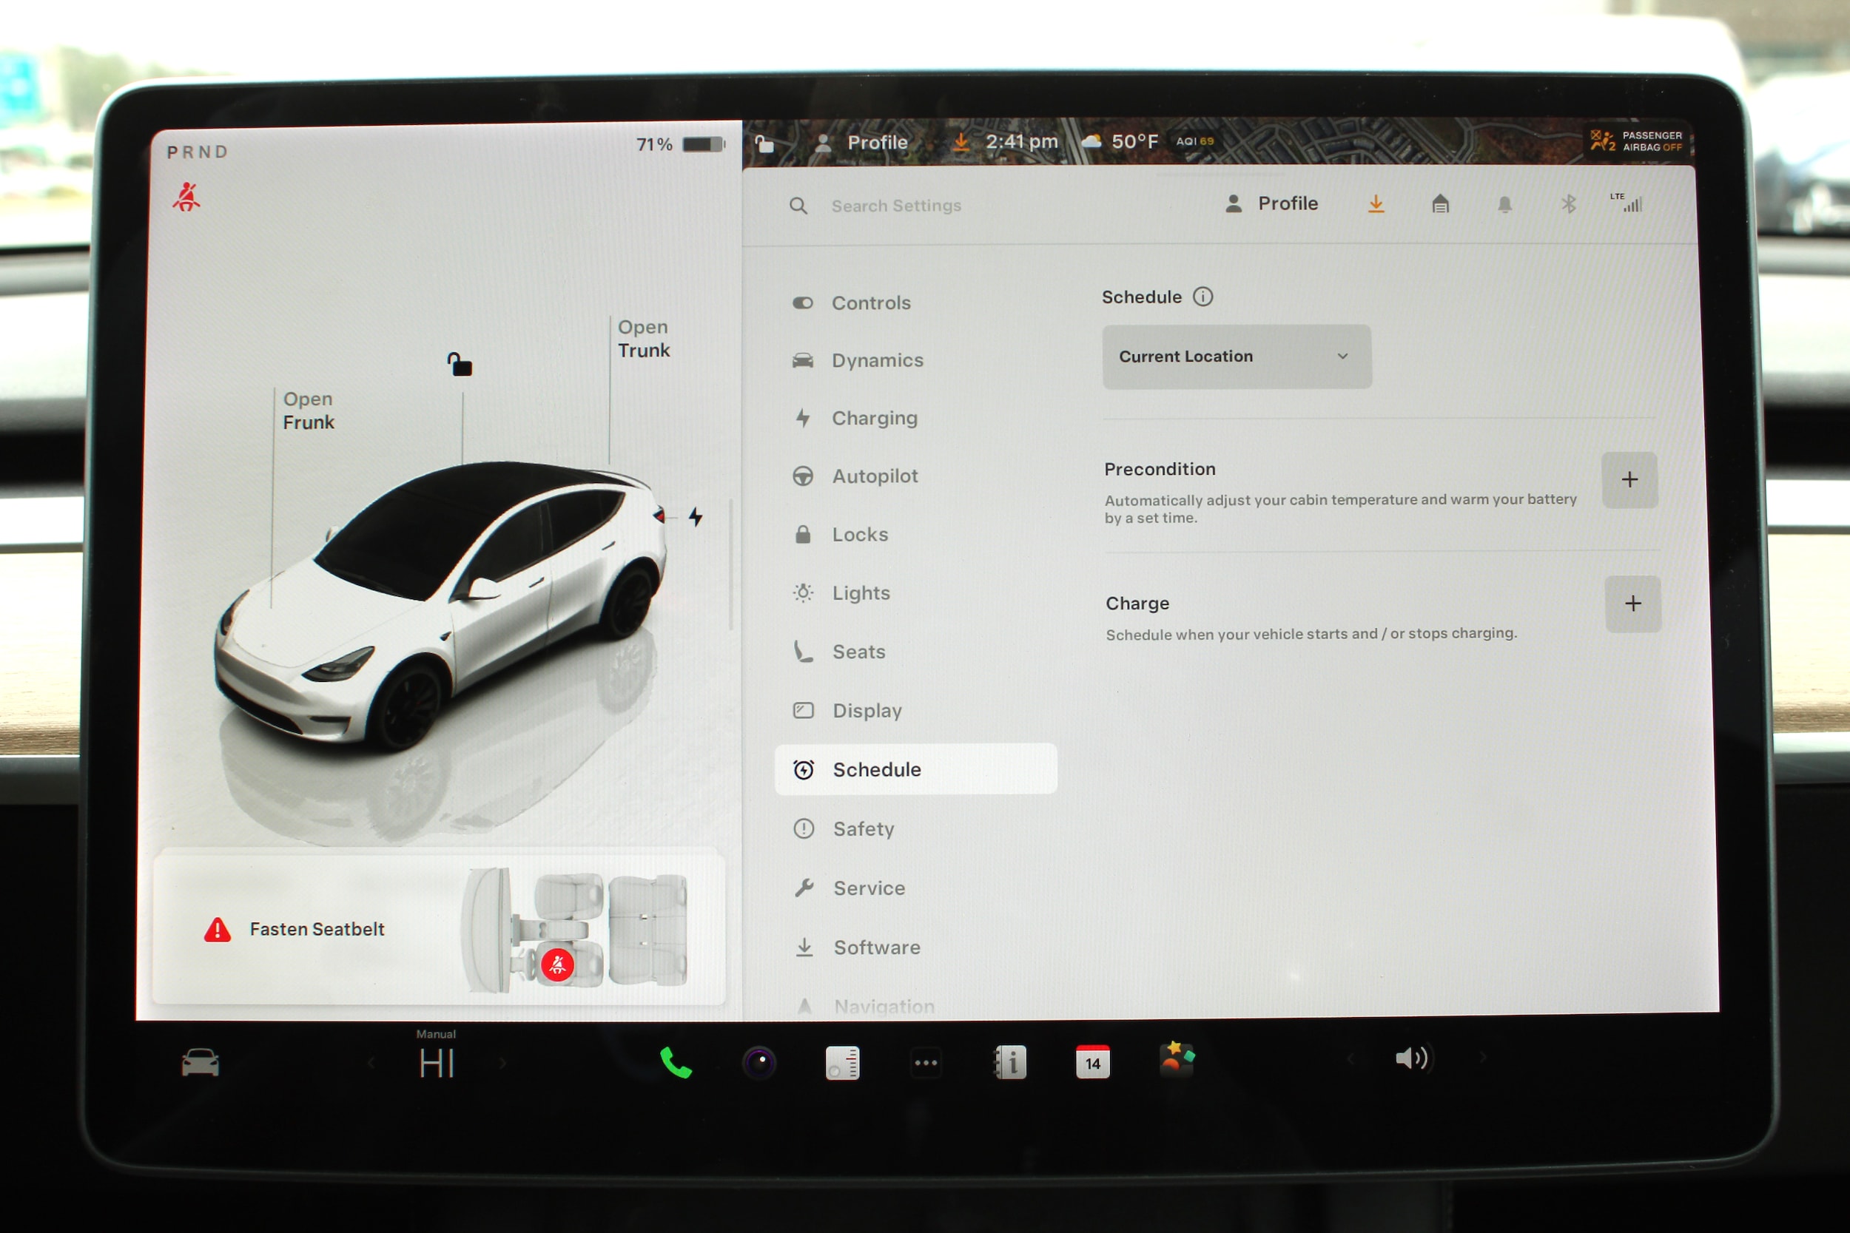
Task: Tap the 2:41 pm clock
Action: (1022, 141)
